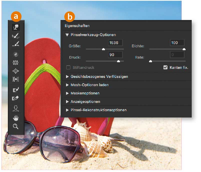Click the Druck label
The height and width of the screenshot is (172, 201).
point(75,57)
